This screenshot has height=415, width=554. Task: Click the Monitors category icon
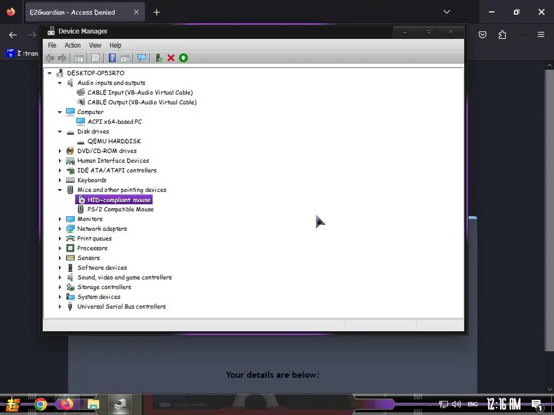tap(70, 219)
